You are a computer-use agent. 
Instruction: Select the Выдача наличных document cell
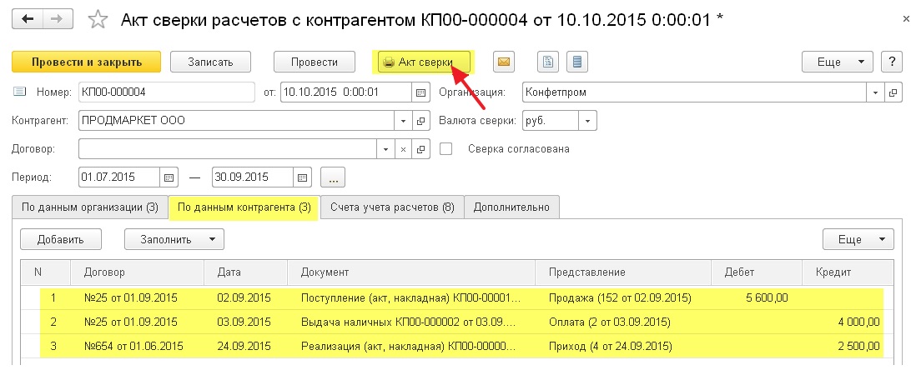(410, 322)
